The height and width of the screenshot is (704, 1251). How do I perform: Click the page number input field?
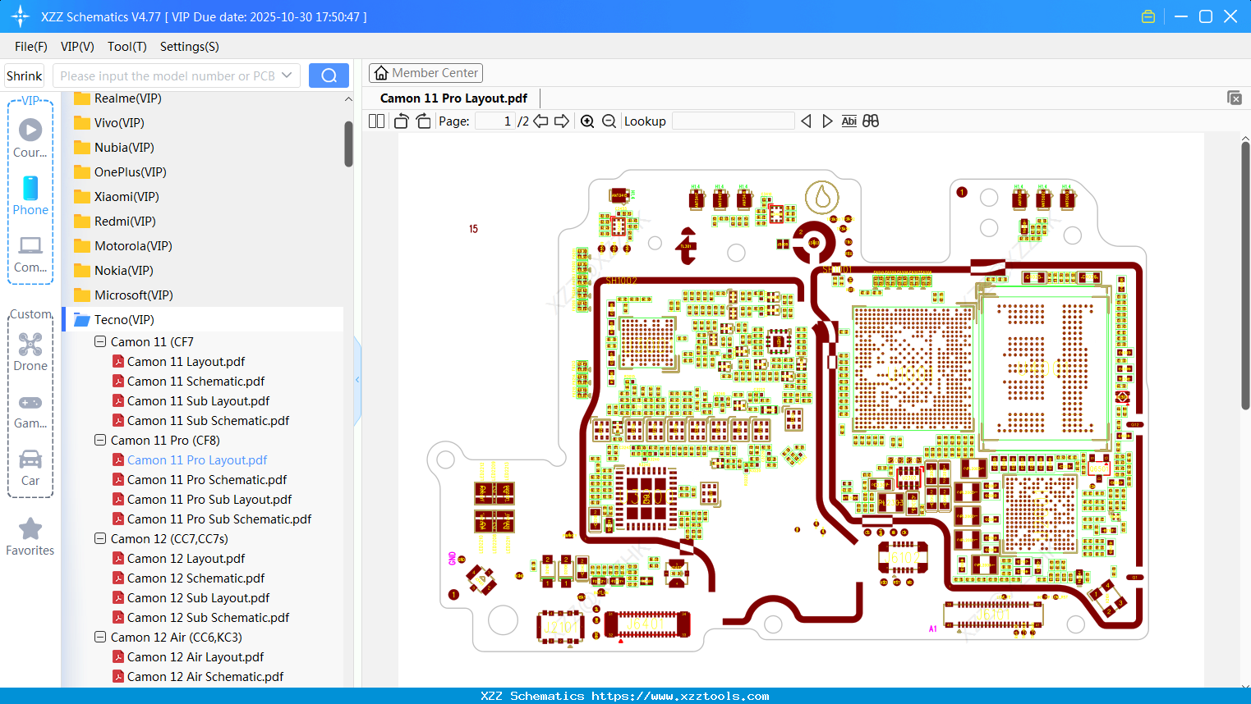[x=495, y=121]
